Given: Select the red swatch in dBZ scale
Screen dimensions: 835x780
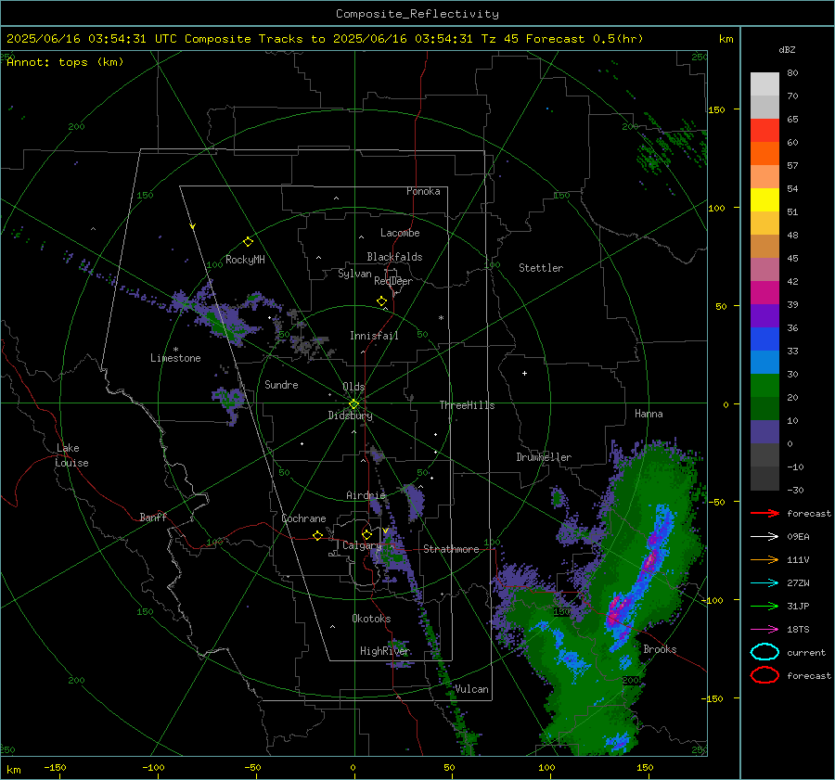Looking at the screenshot, I should point(764,130).
